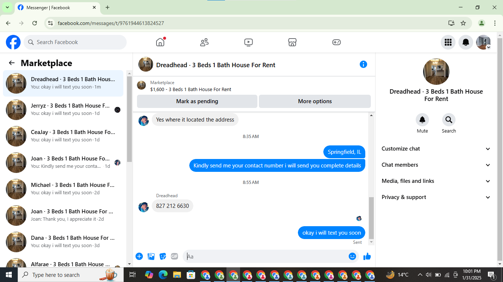Expand the Privacy & support section
The height and width of the screenshot is (282, 503).
(436, 197)
